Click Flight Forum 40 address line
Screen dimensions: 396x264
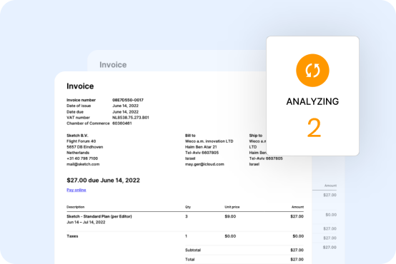81,141
